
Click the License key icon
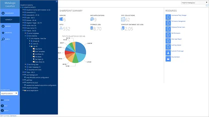(2, 100)
